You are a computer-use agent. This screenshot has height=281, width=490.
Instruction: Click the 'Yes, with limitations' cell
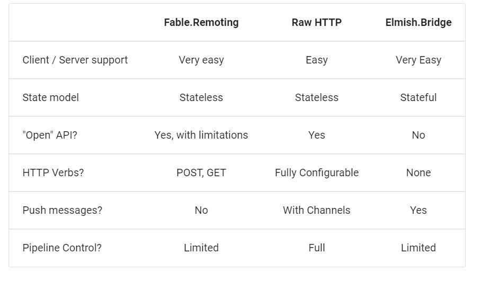(201, 135)
